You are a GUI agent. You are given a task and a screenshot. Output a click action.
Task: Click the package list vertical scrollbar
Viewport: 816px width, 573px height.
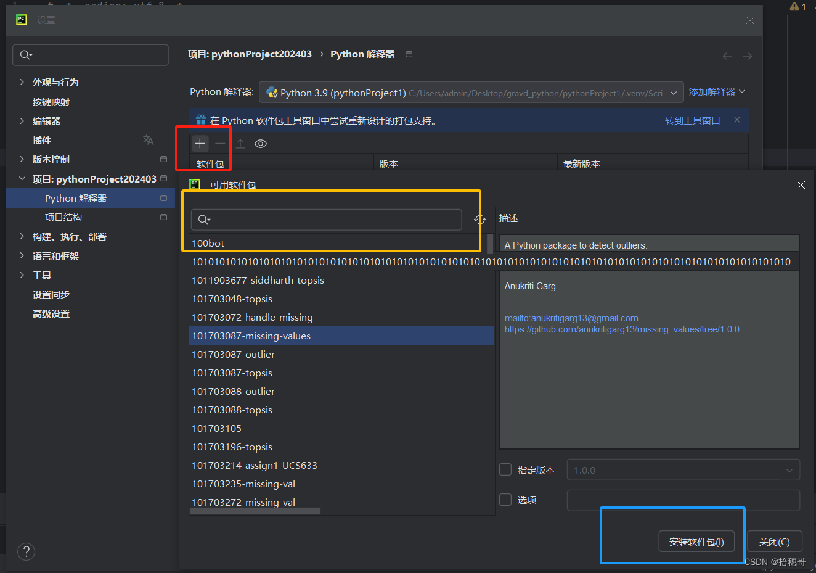tap(490, 244)
